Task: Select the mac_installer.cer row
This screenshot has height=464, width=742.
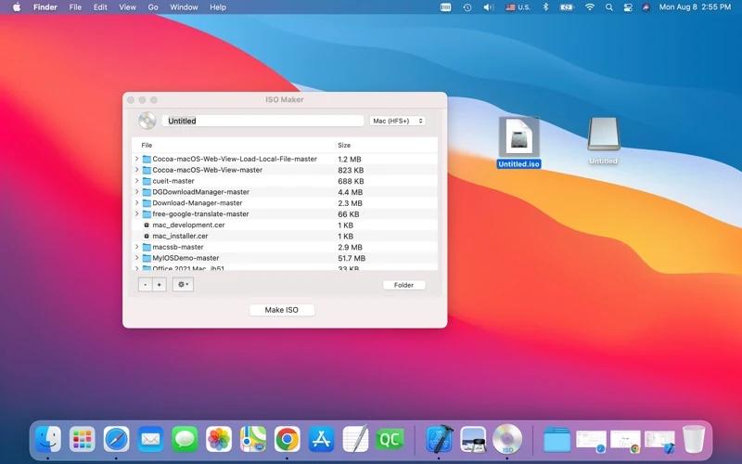Action: pyautogui.click(x=285, y=236)
